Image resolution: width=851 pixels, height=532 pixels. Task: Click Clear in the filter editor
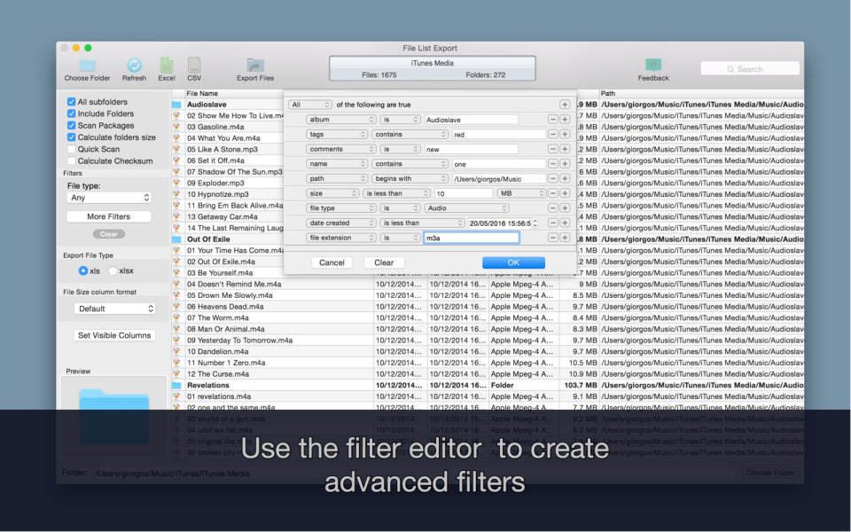pos(384,262)
